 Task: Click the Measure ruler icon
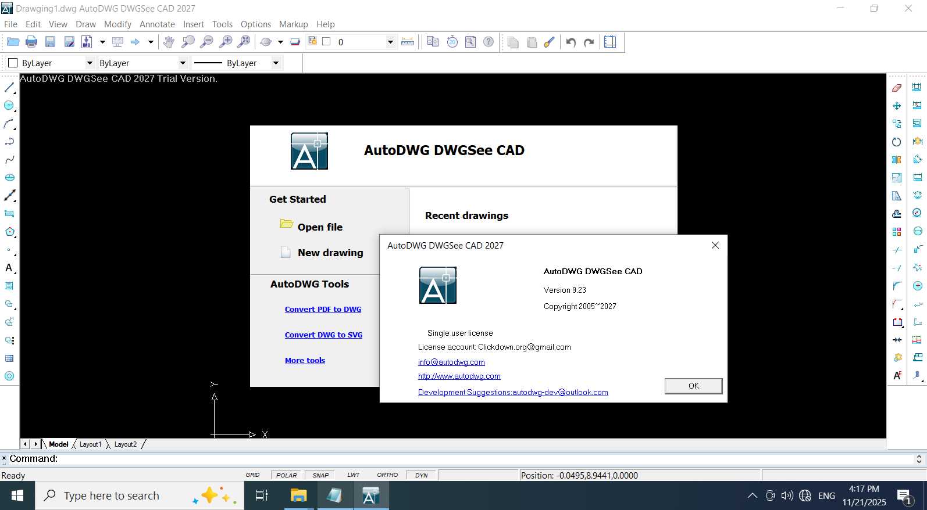408,42
